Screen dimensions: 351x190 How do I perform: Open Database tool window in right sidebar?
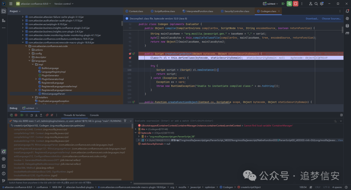(347, 26)
